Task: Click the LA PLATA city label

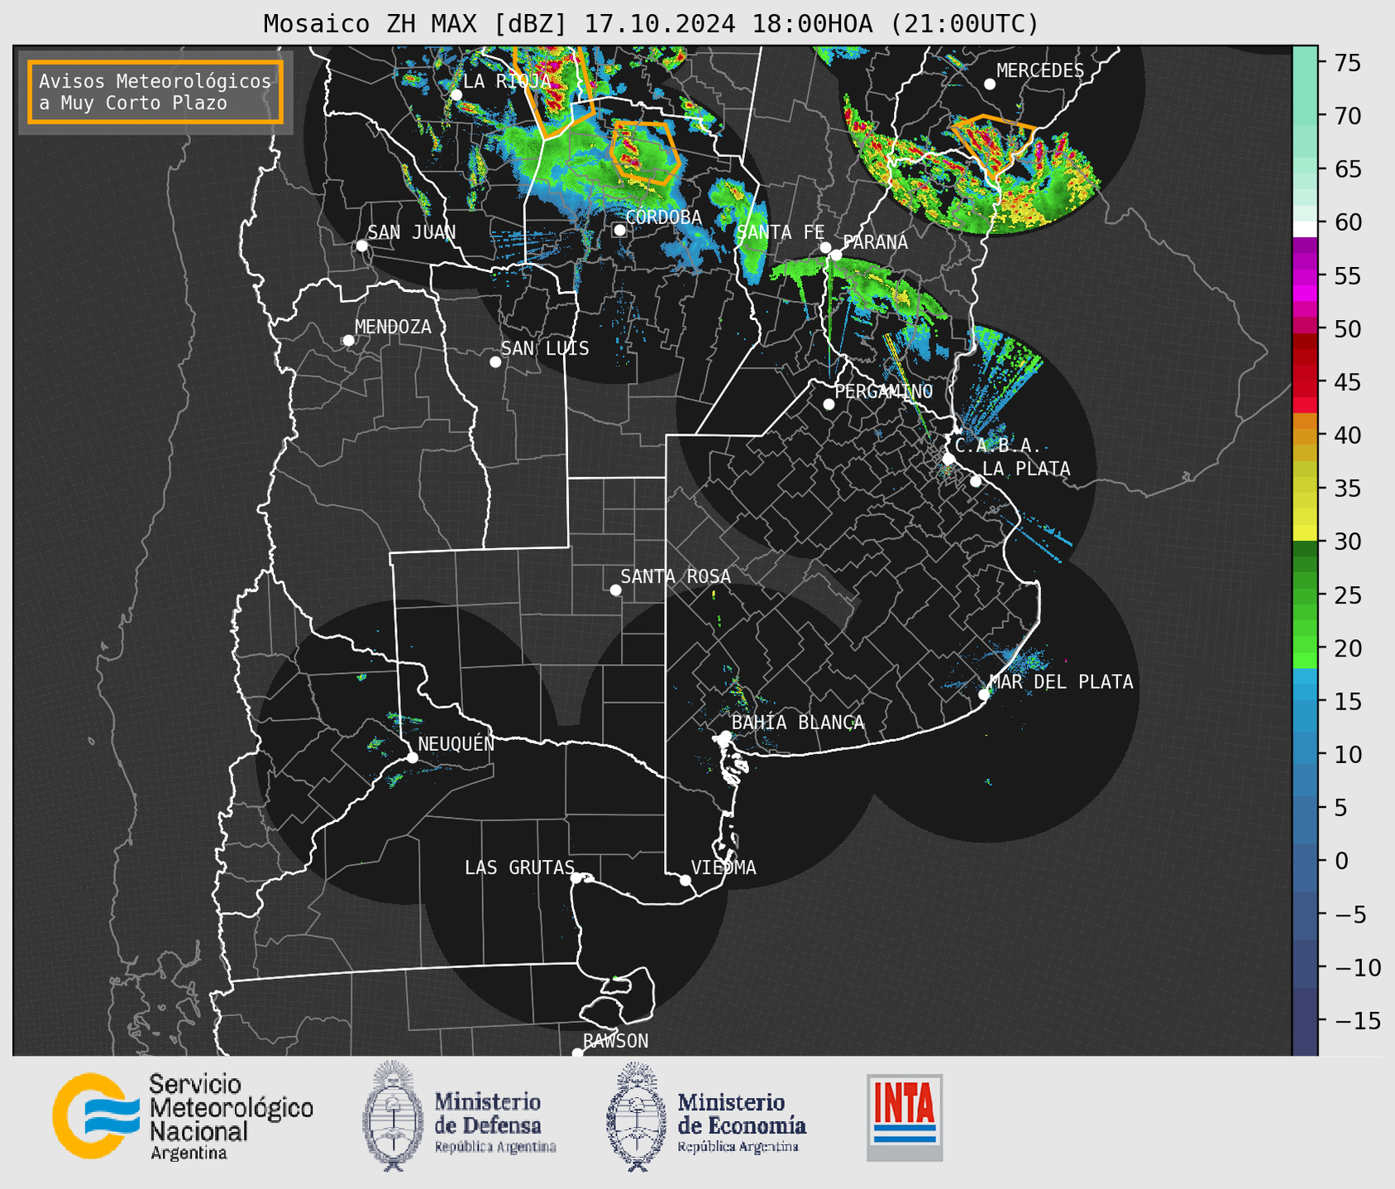Action: [1026, 469]
